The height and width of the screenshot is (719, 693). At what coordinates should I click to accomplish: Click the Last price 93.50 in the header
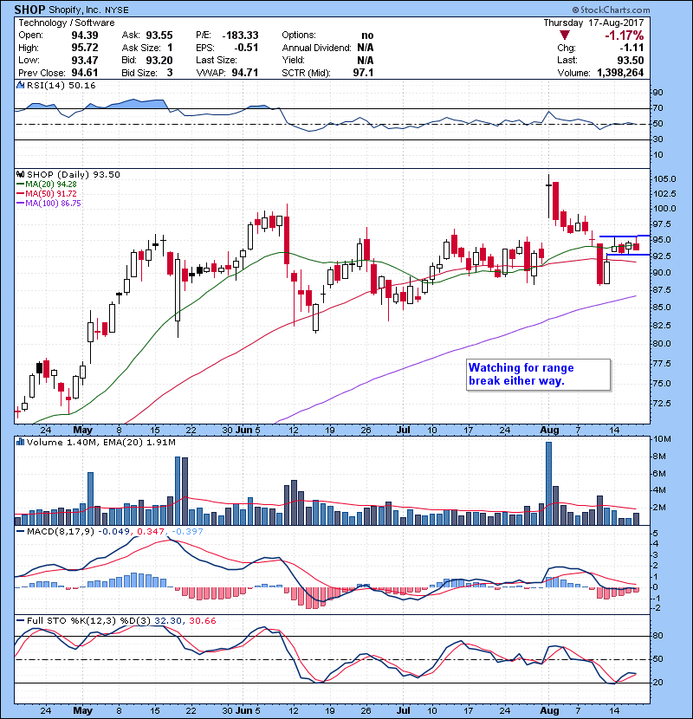click(631, 60)
